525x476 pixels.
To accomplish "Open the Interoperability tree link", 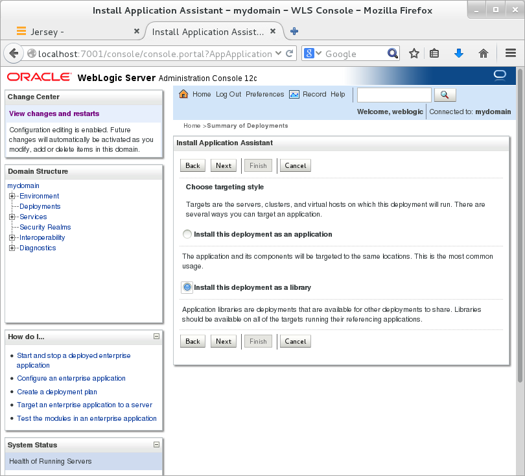I will click(42, 237).
